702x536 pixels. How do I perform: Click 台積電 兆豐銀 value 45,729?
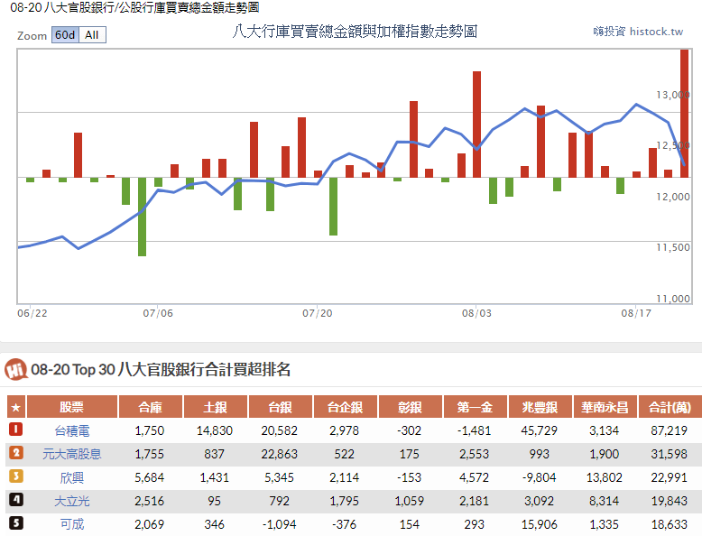click(539, 430)
